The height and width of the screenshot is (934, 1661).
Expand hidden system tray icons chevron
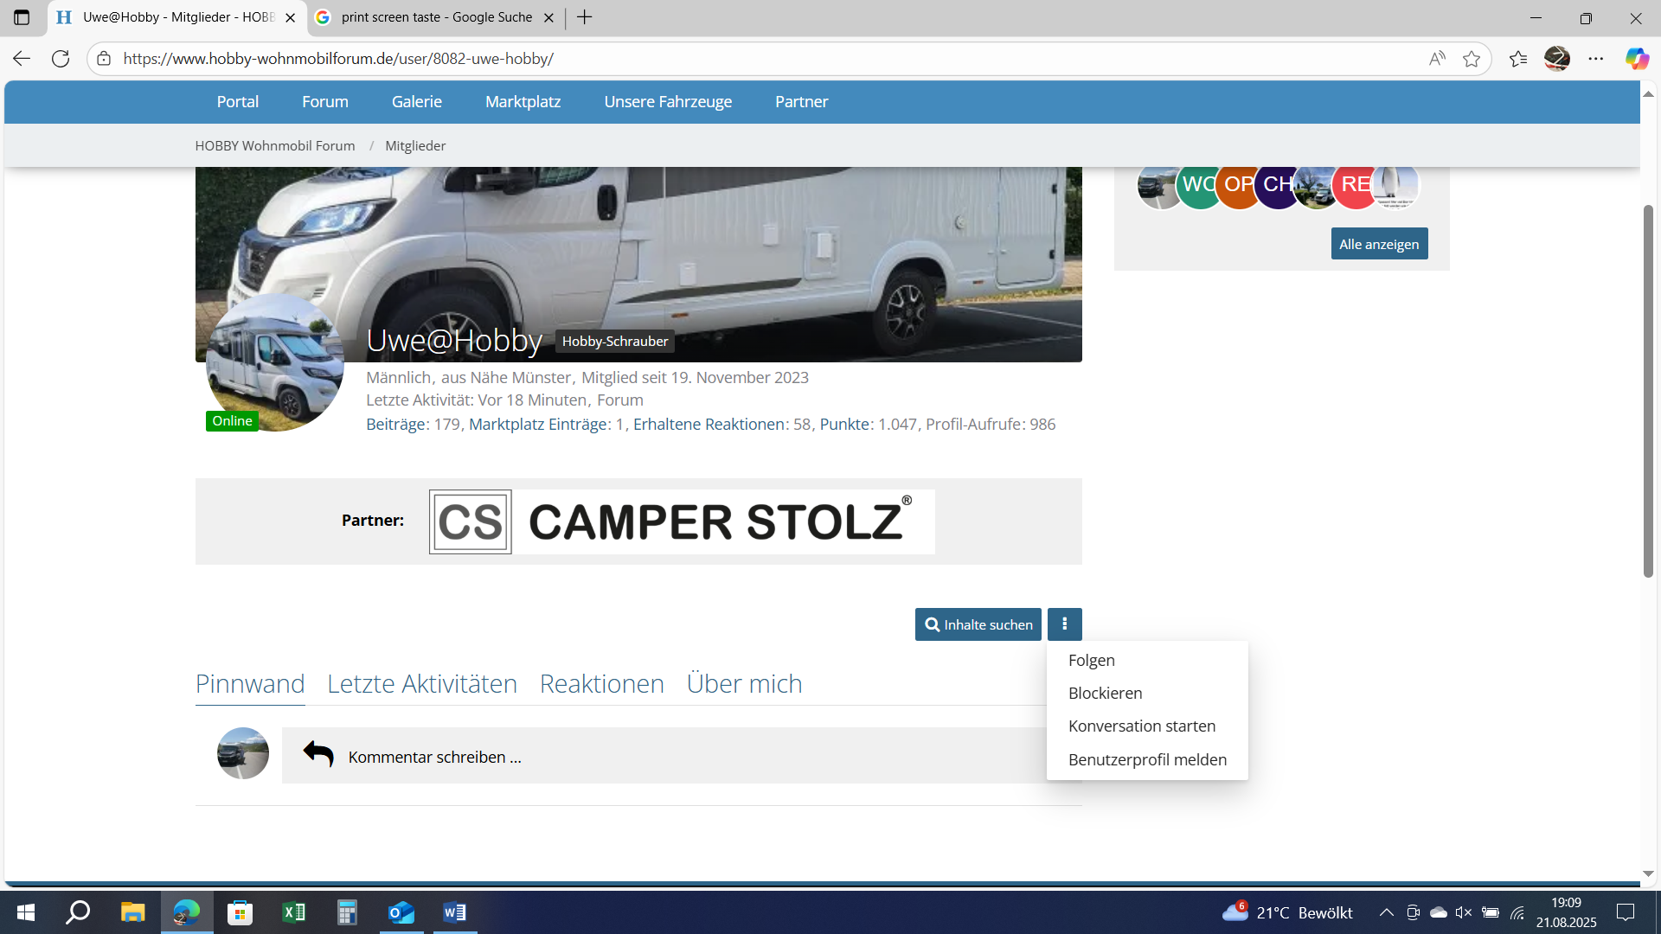pyautogui.click(x=1386, y=912)
